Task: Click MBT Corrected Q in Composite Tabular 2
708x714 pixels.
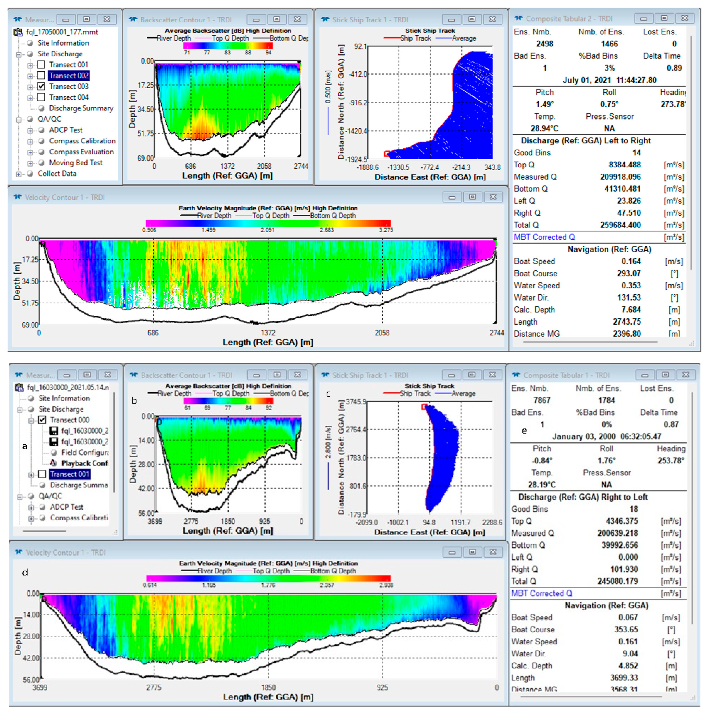Action: click(544, 237)
